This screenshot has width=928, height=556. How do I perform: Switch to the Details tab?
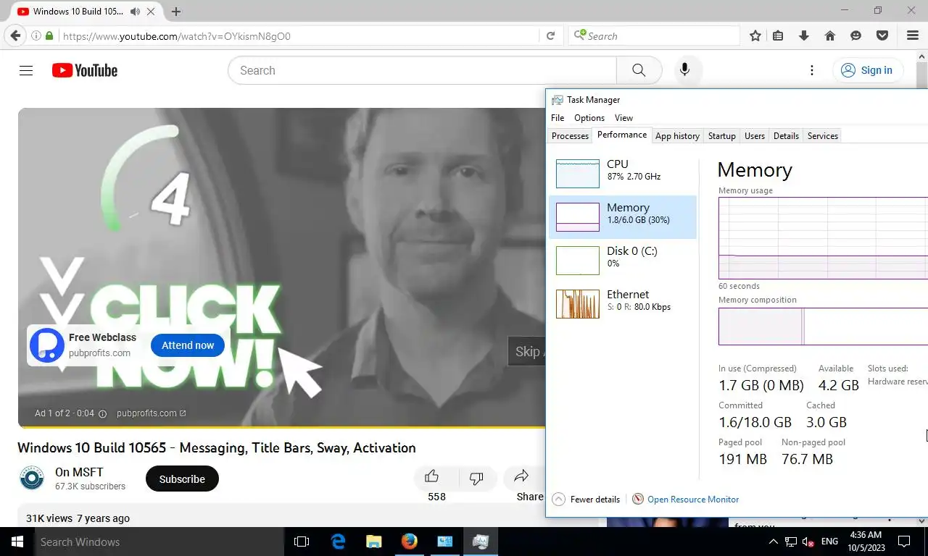click(786, 136)
